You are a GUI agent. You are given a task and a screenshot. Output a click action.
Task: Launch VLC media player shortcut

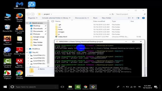click(19, 29)
